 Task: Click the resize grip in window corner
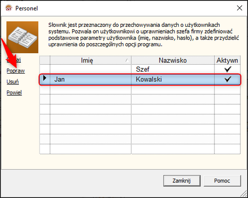[x=244, y=194]
